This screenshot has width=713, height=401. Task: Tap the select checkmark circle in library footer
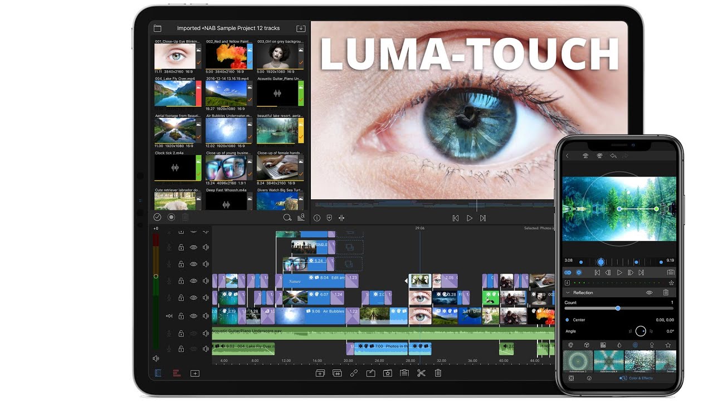158,217
